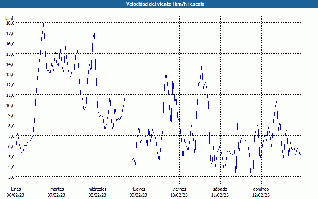
Task: Select the 7,0 y-axis value
Action: tap(12, 136)
